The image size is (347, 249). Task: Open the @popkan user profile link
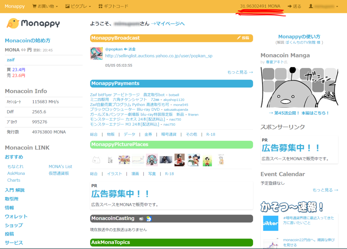click(x=114, y=49)
